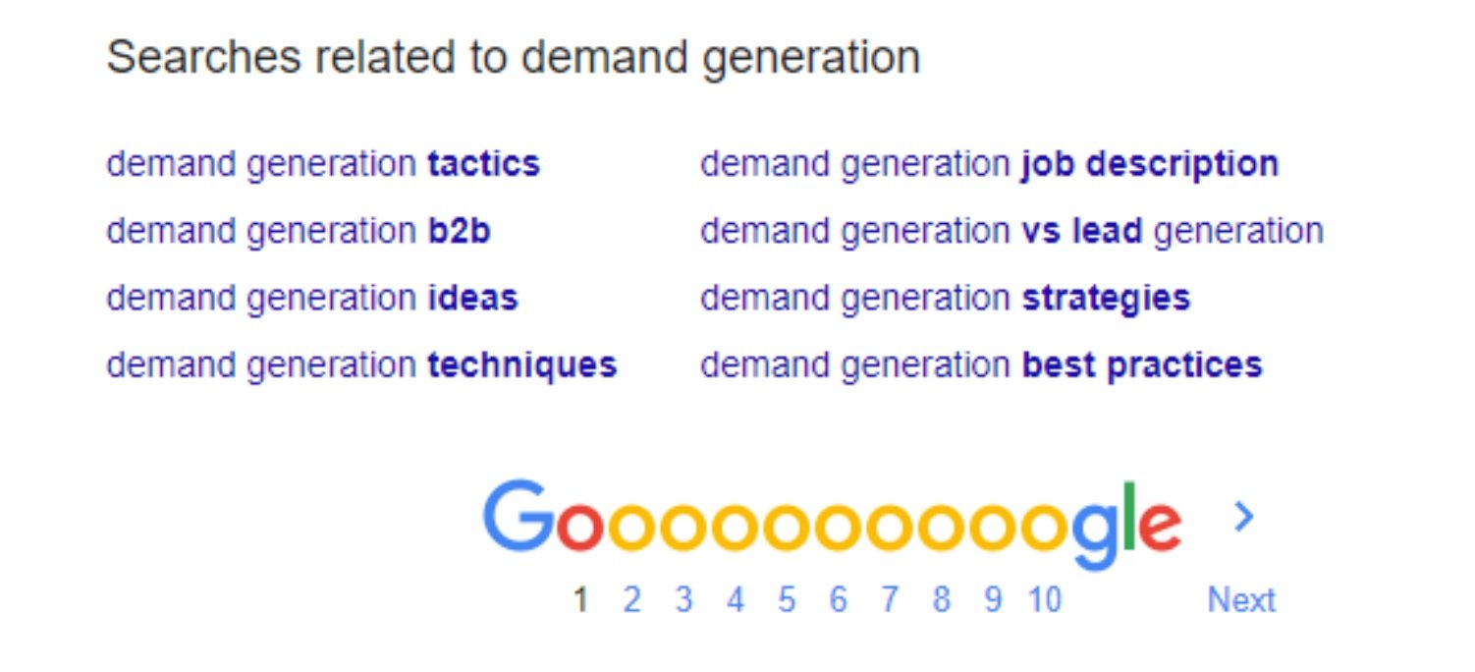Open related search 'demand generation b2b'
1475x672 pixels.
pyautogui.click(x=299, y=231)
